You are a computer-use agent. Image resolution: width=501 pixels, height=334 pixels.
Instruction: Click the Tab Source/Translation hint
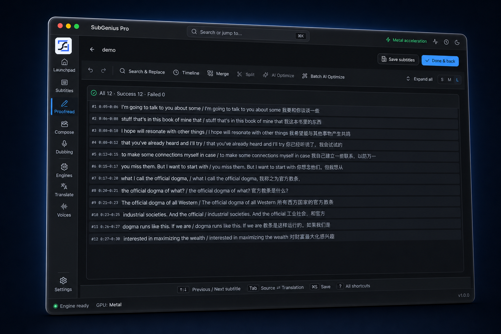276,288
